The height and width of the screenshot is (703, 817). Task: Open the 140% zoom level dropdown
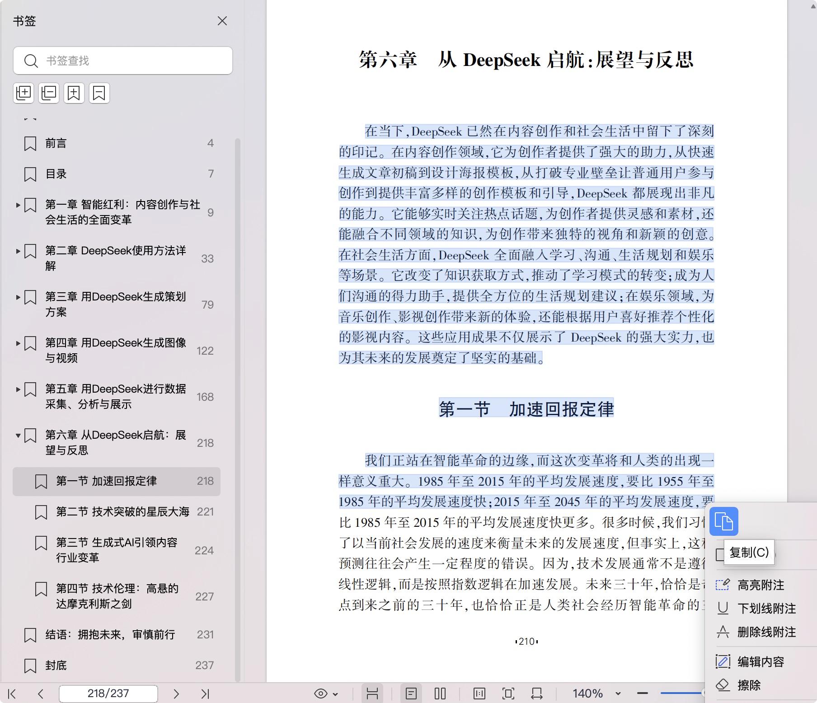point(618,694)
